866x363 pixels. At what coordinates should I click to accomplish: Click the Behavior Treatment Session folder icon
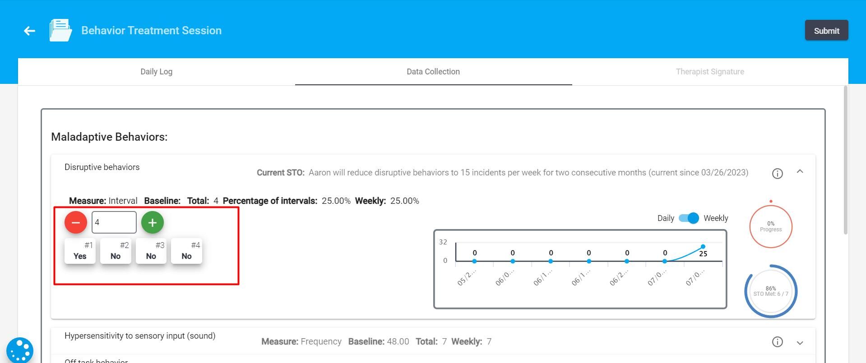[60, 30]
